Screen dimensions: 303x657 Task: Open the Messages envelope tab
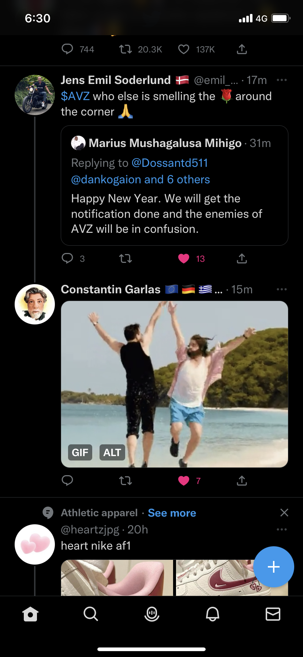coord(273,614)
